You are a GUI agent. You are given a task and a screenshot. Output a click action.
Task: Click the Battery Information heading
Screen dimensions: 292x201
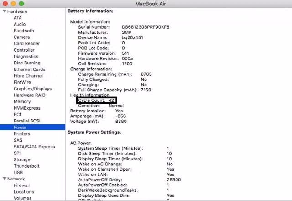pos(90,11)
